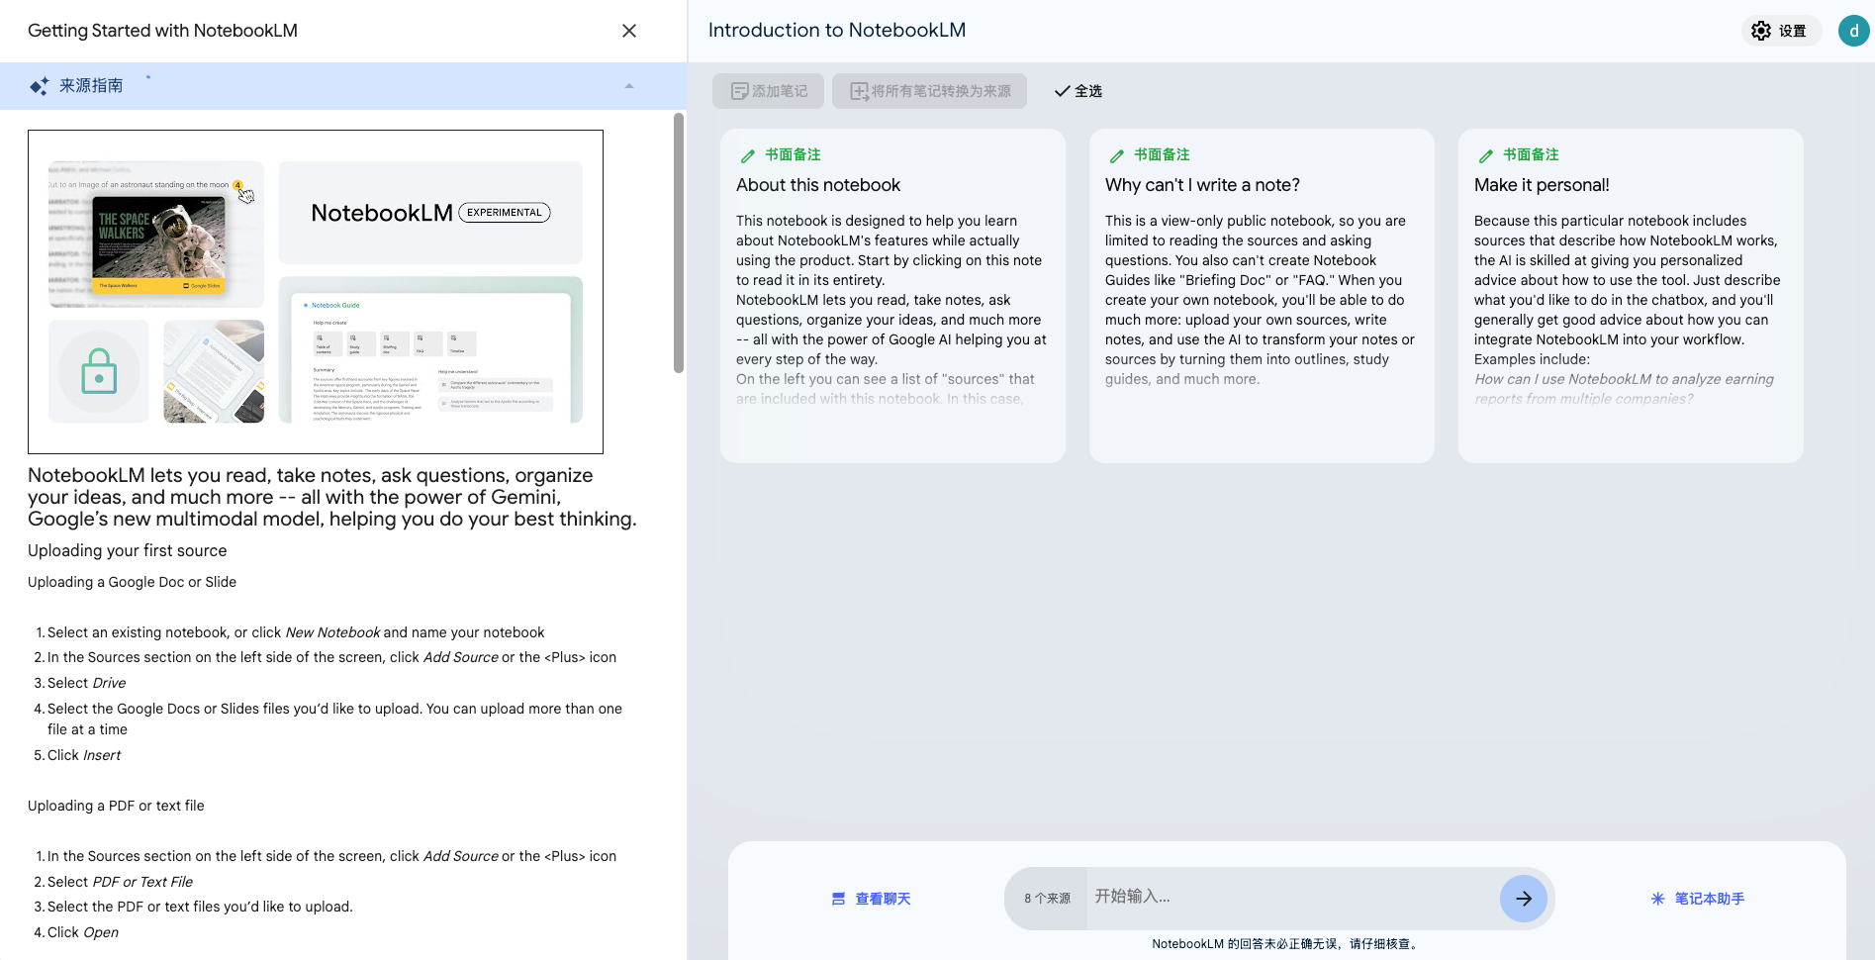Click pencil icon on 'Why can't I write a note?' card
This screenshot has height=960, width=1875.
1117,155
